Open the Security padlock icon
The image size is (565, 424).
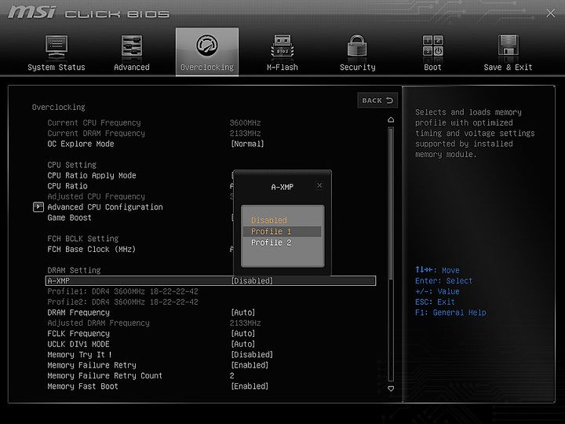pyautogui.click(x=357, y=46)
